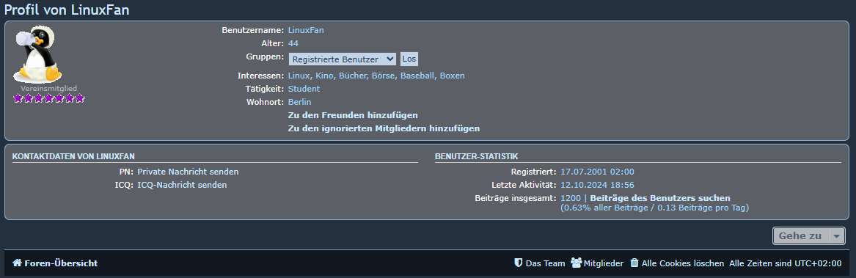Viewport: 856px width, 278px height.
Task: Go to Foren-Übersicht
Action: click(x=61, y=263)
